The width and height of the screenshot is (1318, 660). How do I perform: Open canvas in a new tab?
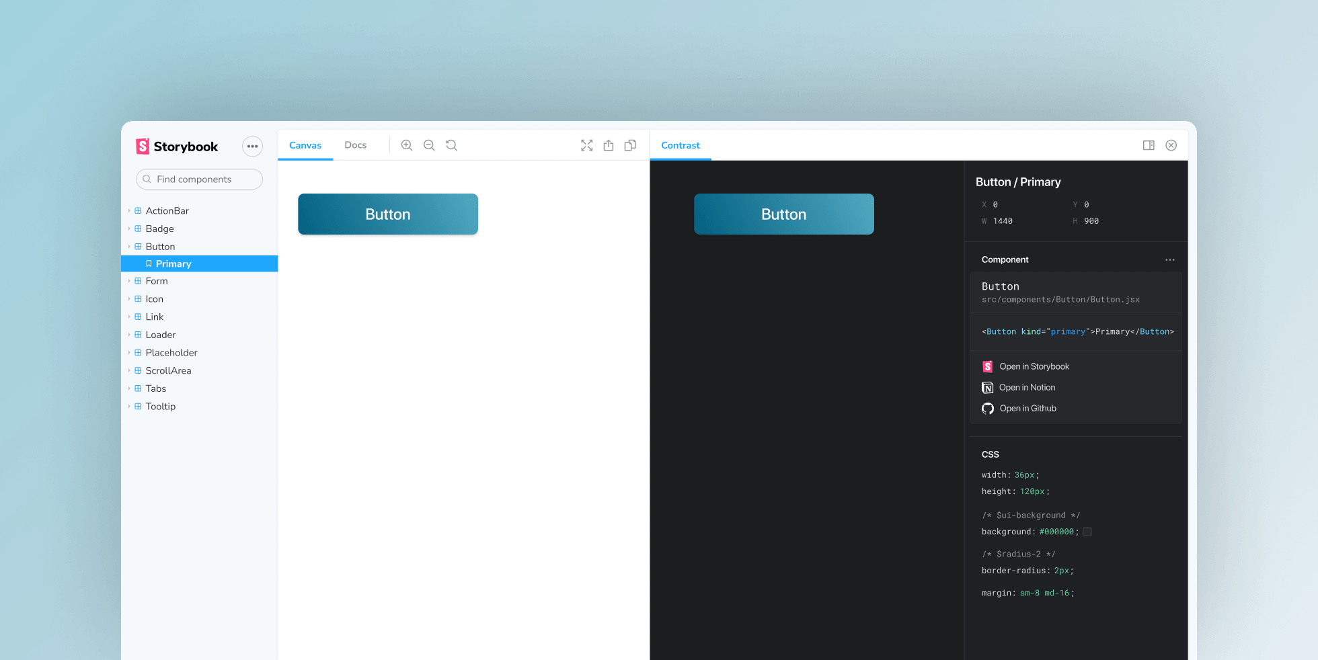[630, 145]
